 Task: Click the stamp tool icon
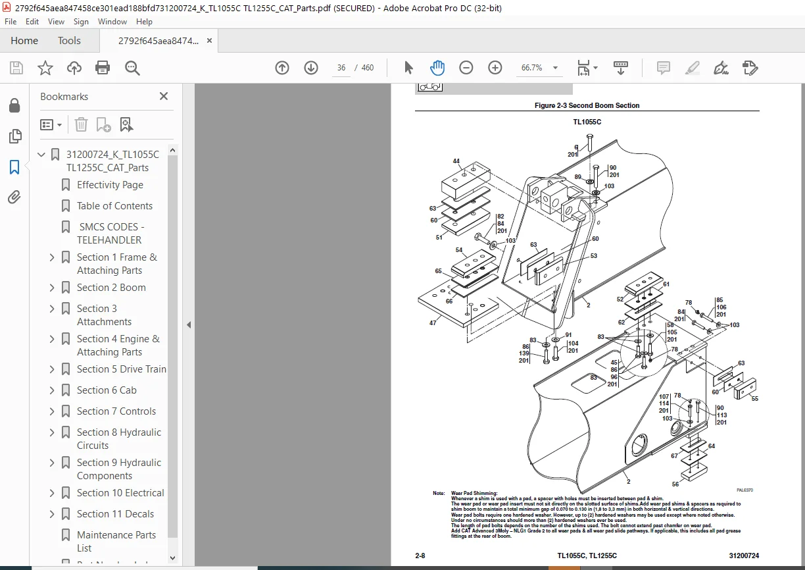point(750,68)
